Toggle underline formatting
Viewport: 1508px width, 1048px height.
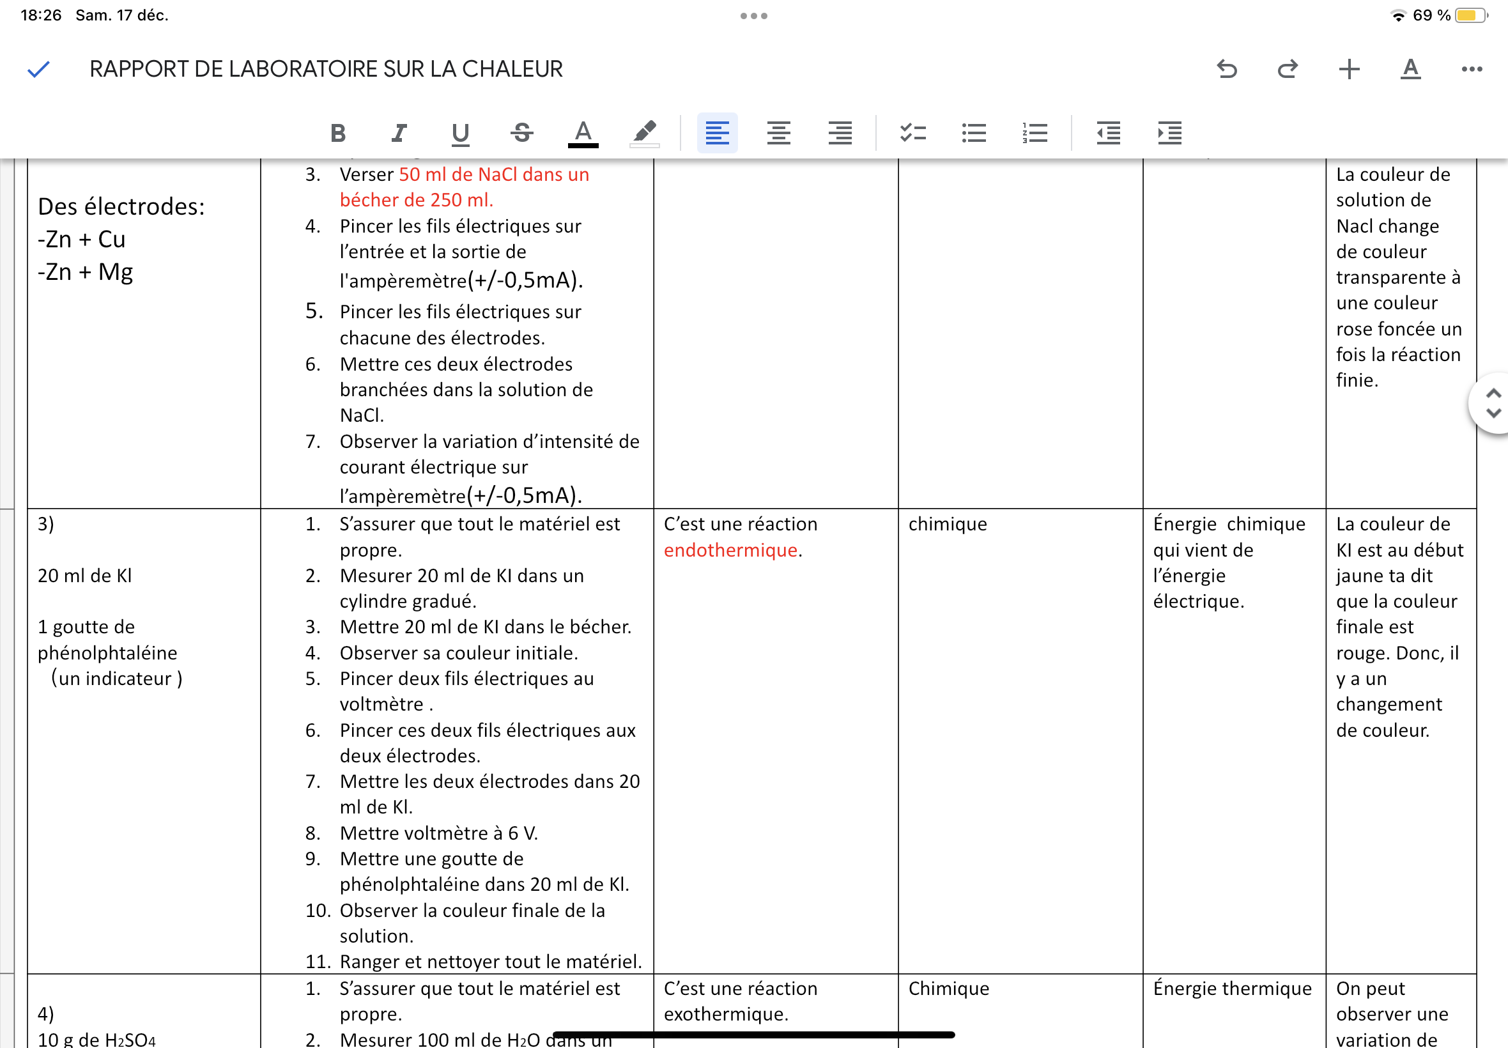click(x=460, y=134)
